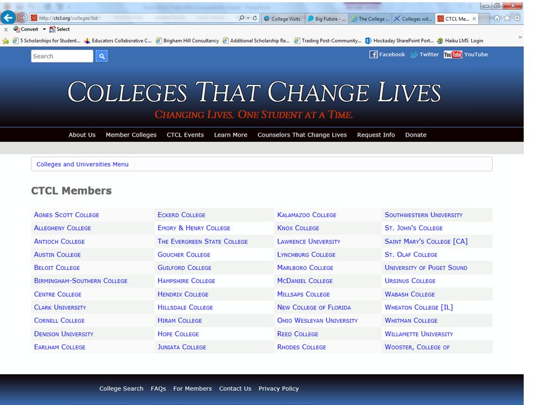This screenshot has height=405, width=540.
Task: Click the Select toolbar button
Action: (60, 29)
